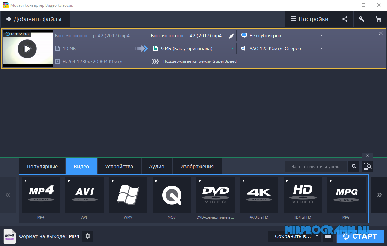Click the СТАРТ button

(360, 236)
